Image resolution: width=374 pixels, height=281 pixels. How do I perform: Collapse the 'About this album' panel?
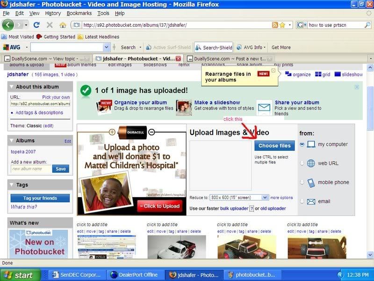click(12, 87)
